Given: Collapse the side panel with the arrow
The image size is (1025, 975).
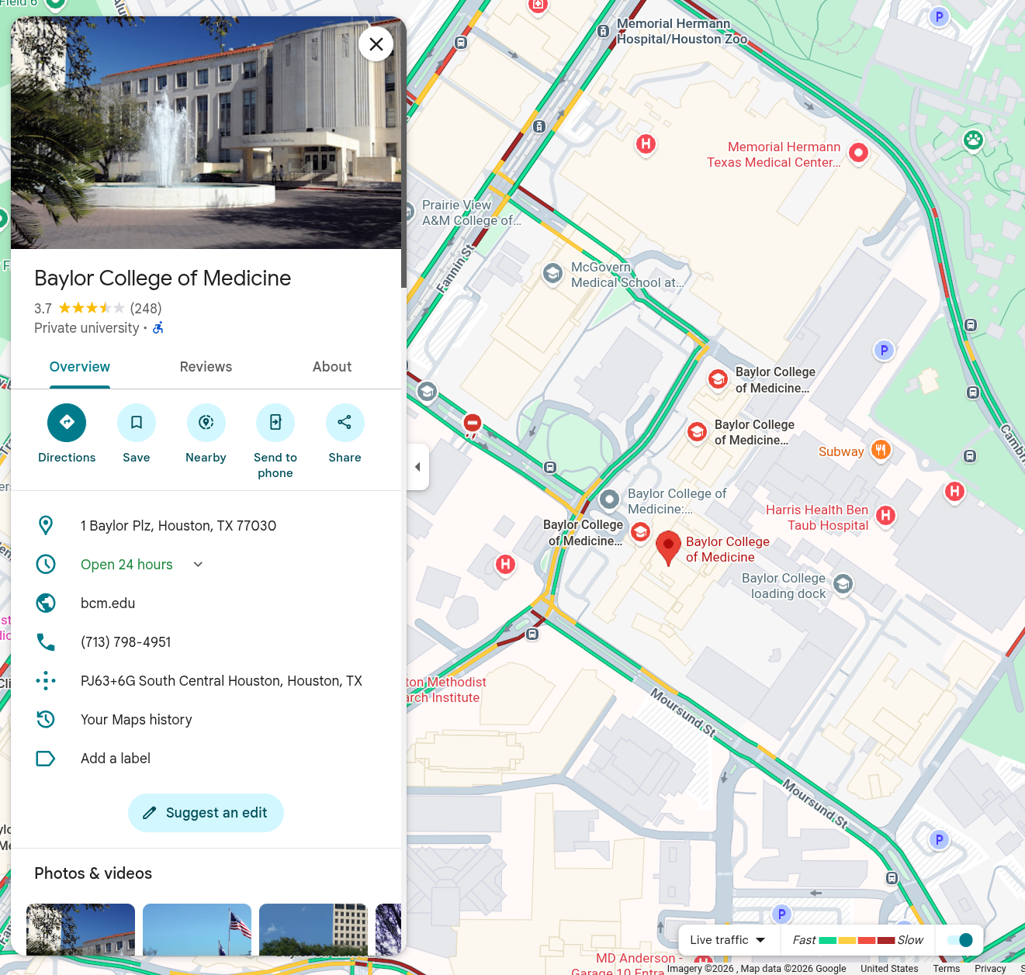Looking at the screenshot, I should pos(417,467).
